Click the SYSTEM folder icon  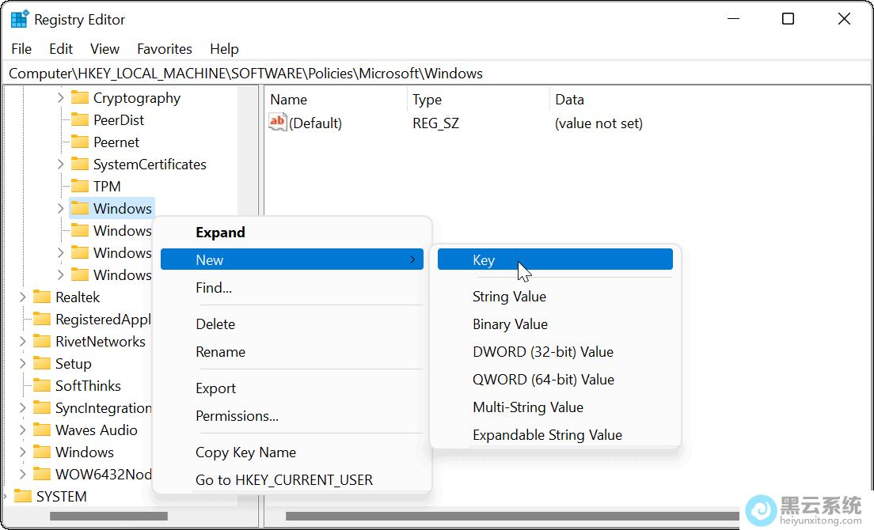22,497
